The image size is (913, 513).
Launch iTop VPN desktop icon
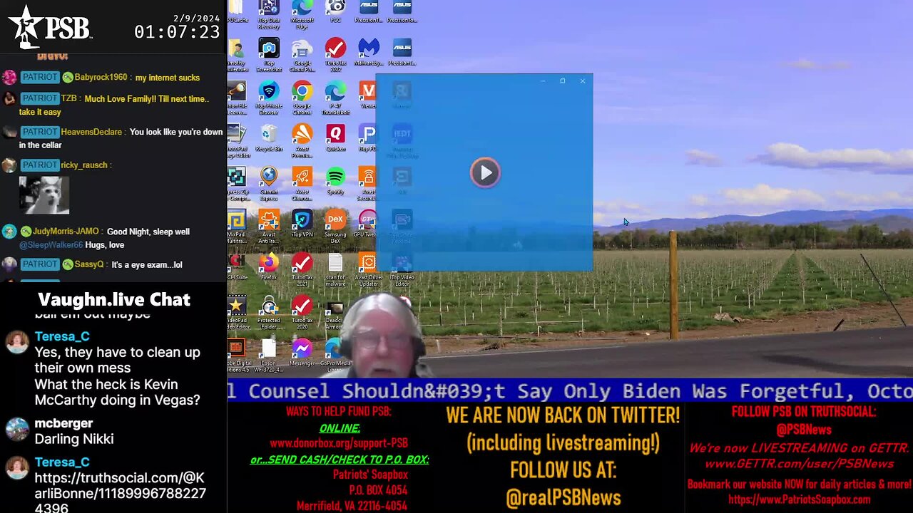pyautogui.click(x=302, y=224)
